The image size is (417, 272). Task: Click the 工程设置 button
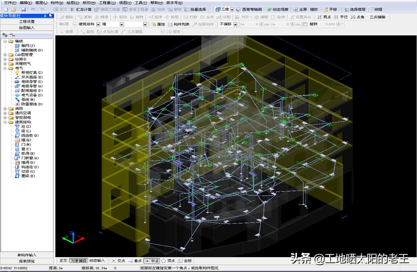pyautogui.click(x=27, y=22)
